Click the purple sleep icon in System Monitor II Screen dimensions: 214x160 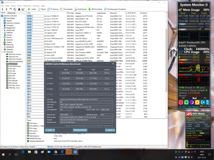click(x=192, y=102)
